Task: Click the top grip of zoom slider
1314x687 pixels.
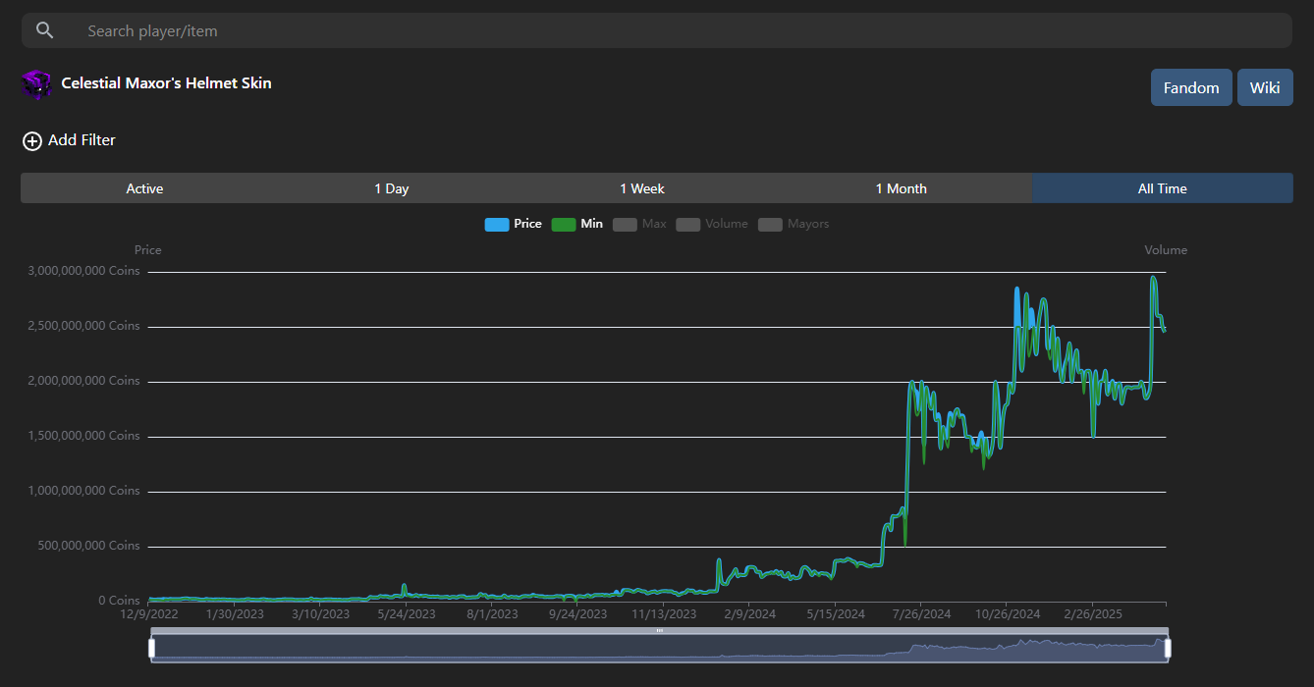Action: [x=659, y=631]
